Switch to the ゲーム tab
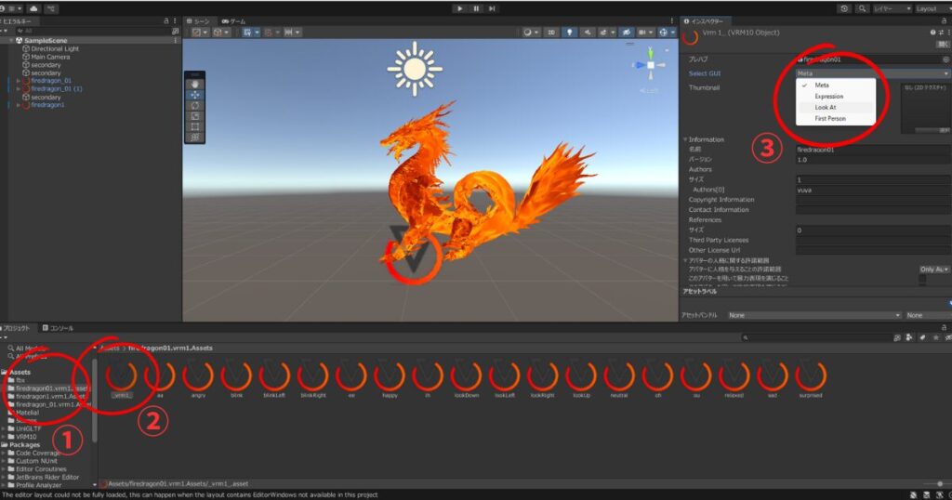The width and height of the screenshot is (952, 500). [x=233, y=21]
